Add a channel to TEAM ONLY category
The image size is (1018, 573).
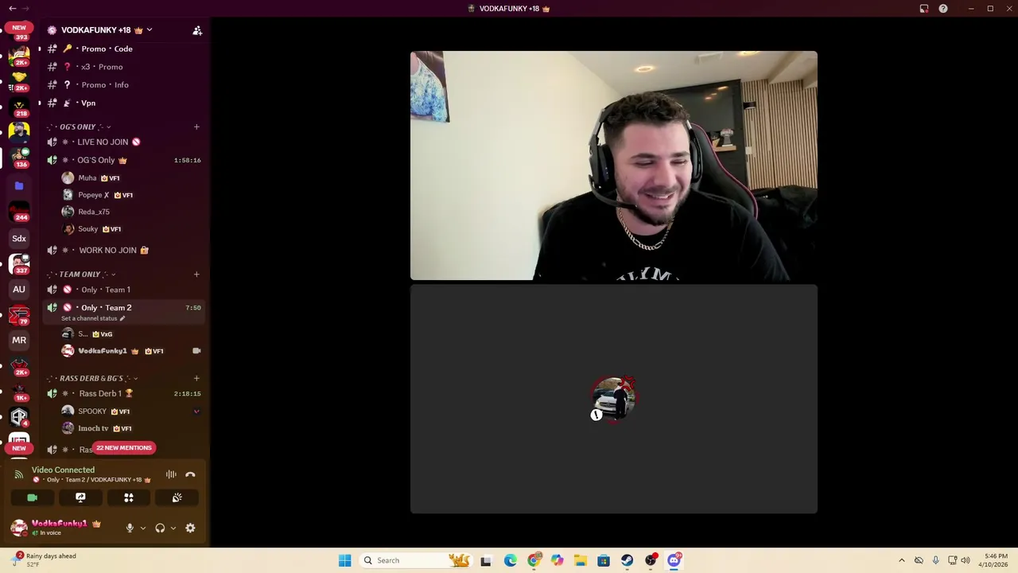pos(196,275)
